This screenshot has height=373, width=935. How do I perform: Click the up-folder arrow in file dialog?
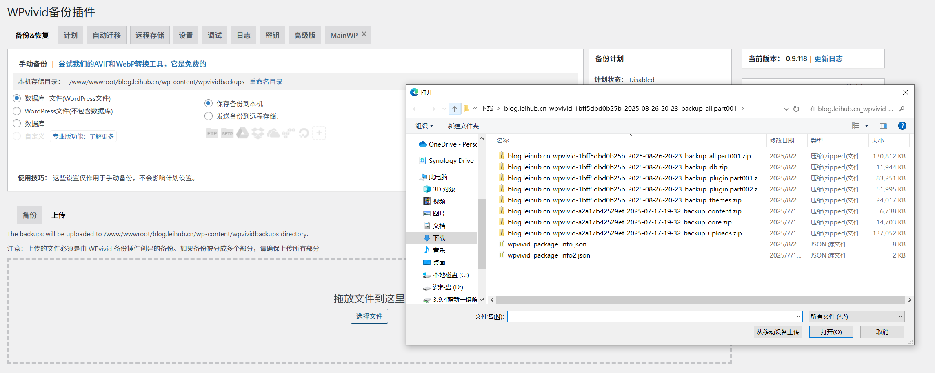[x=454, y=109]
